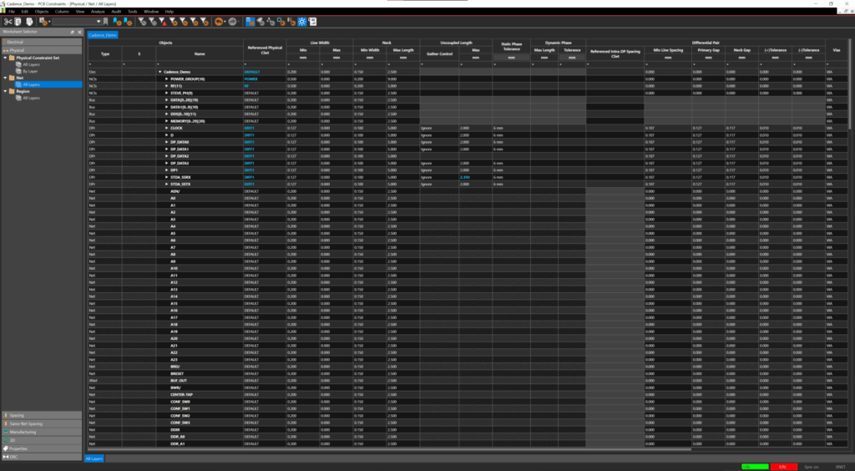Select All Layers under Physical Constraint Set
This screenshot has height=471, width=855.
(x=31, y=64)
